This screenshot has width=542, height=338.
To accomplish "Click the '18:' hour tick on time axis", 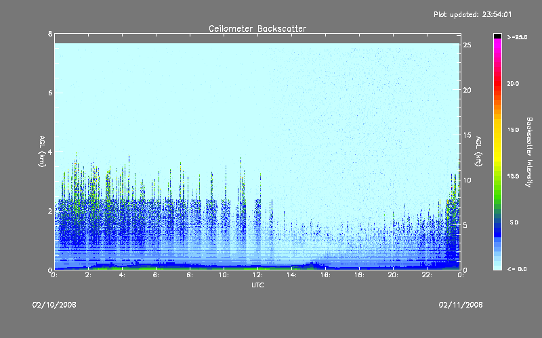I will click(x=359, y=275).
